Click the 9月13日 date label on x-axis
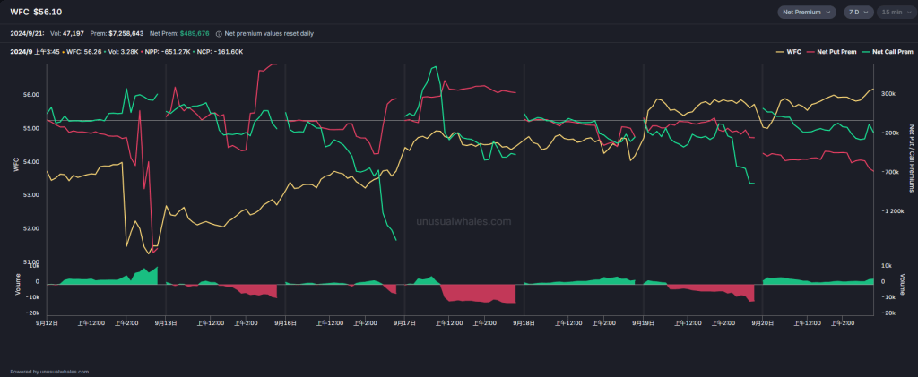Viewport: 918px width, 377px height. [166, 322]
